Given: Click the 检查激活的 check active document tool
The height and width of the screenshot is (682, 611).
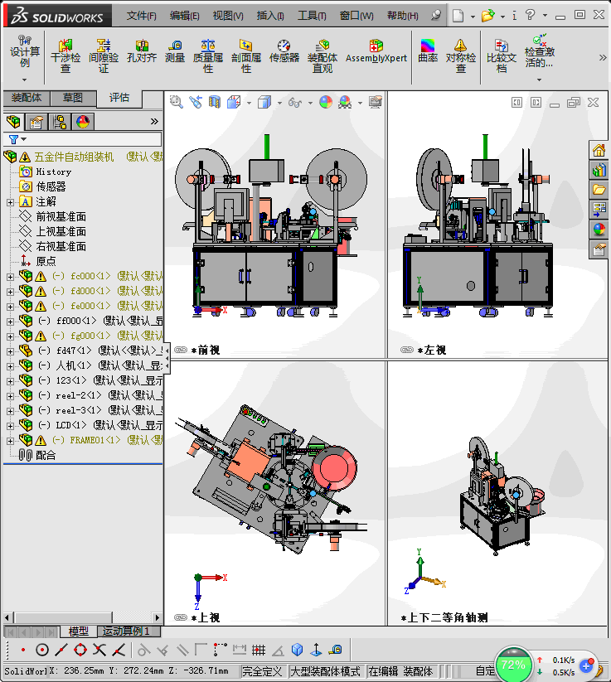Looking at the screenshot, I should click(x=540, y=51).
